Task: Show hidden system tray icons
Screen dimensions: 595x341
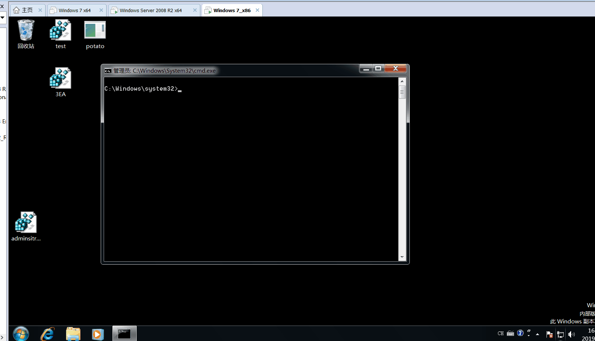Action: pyautogui.click(x=537, y=334)
